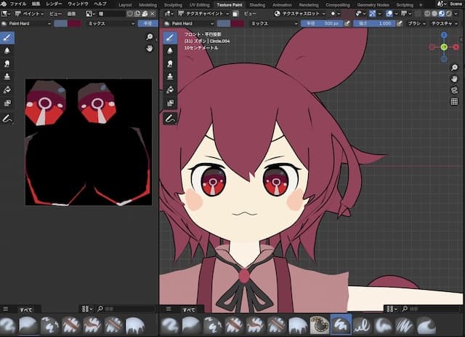Select the Soften tool in the image editor
The image size is (465, 337).
pyautogui.click(x=8, y=50)
